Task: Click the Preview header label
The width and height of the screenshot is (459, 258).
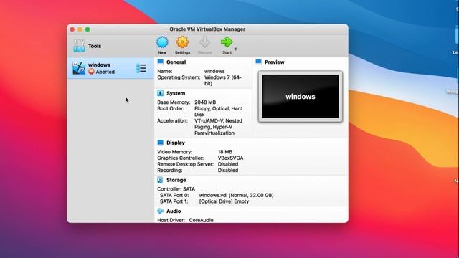Action: (x=274, y=62)
